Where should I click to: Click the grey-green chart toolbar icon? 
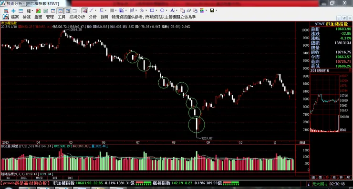[x=46, y=10]
